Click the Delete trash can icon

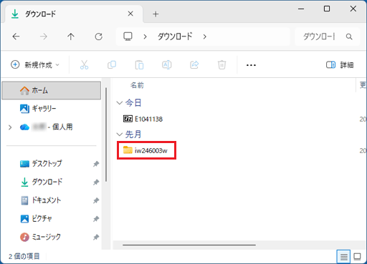(x=221, y=65)
